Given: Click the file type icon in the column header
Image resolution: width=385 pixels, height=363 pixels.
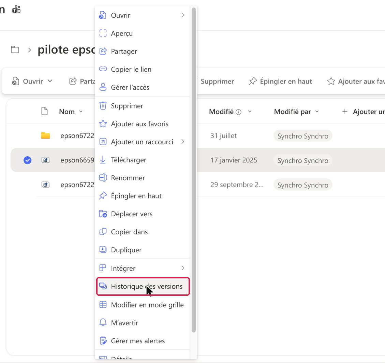Looking at the screenshot, I should coord(44,111).
